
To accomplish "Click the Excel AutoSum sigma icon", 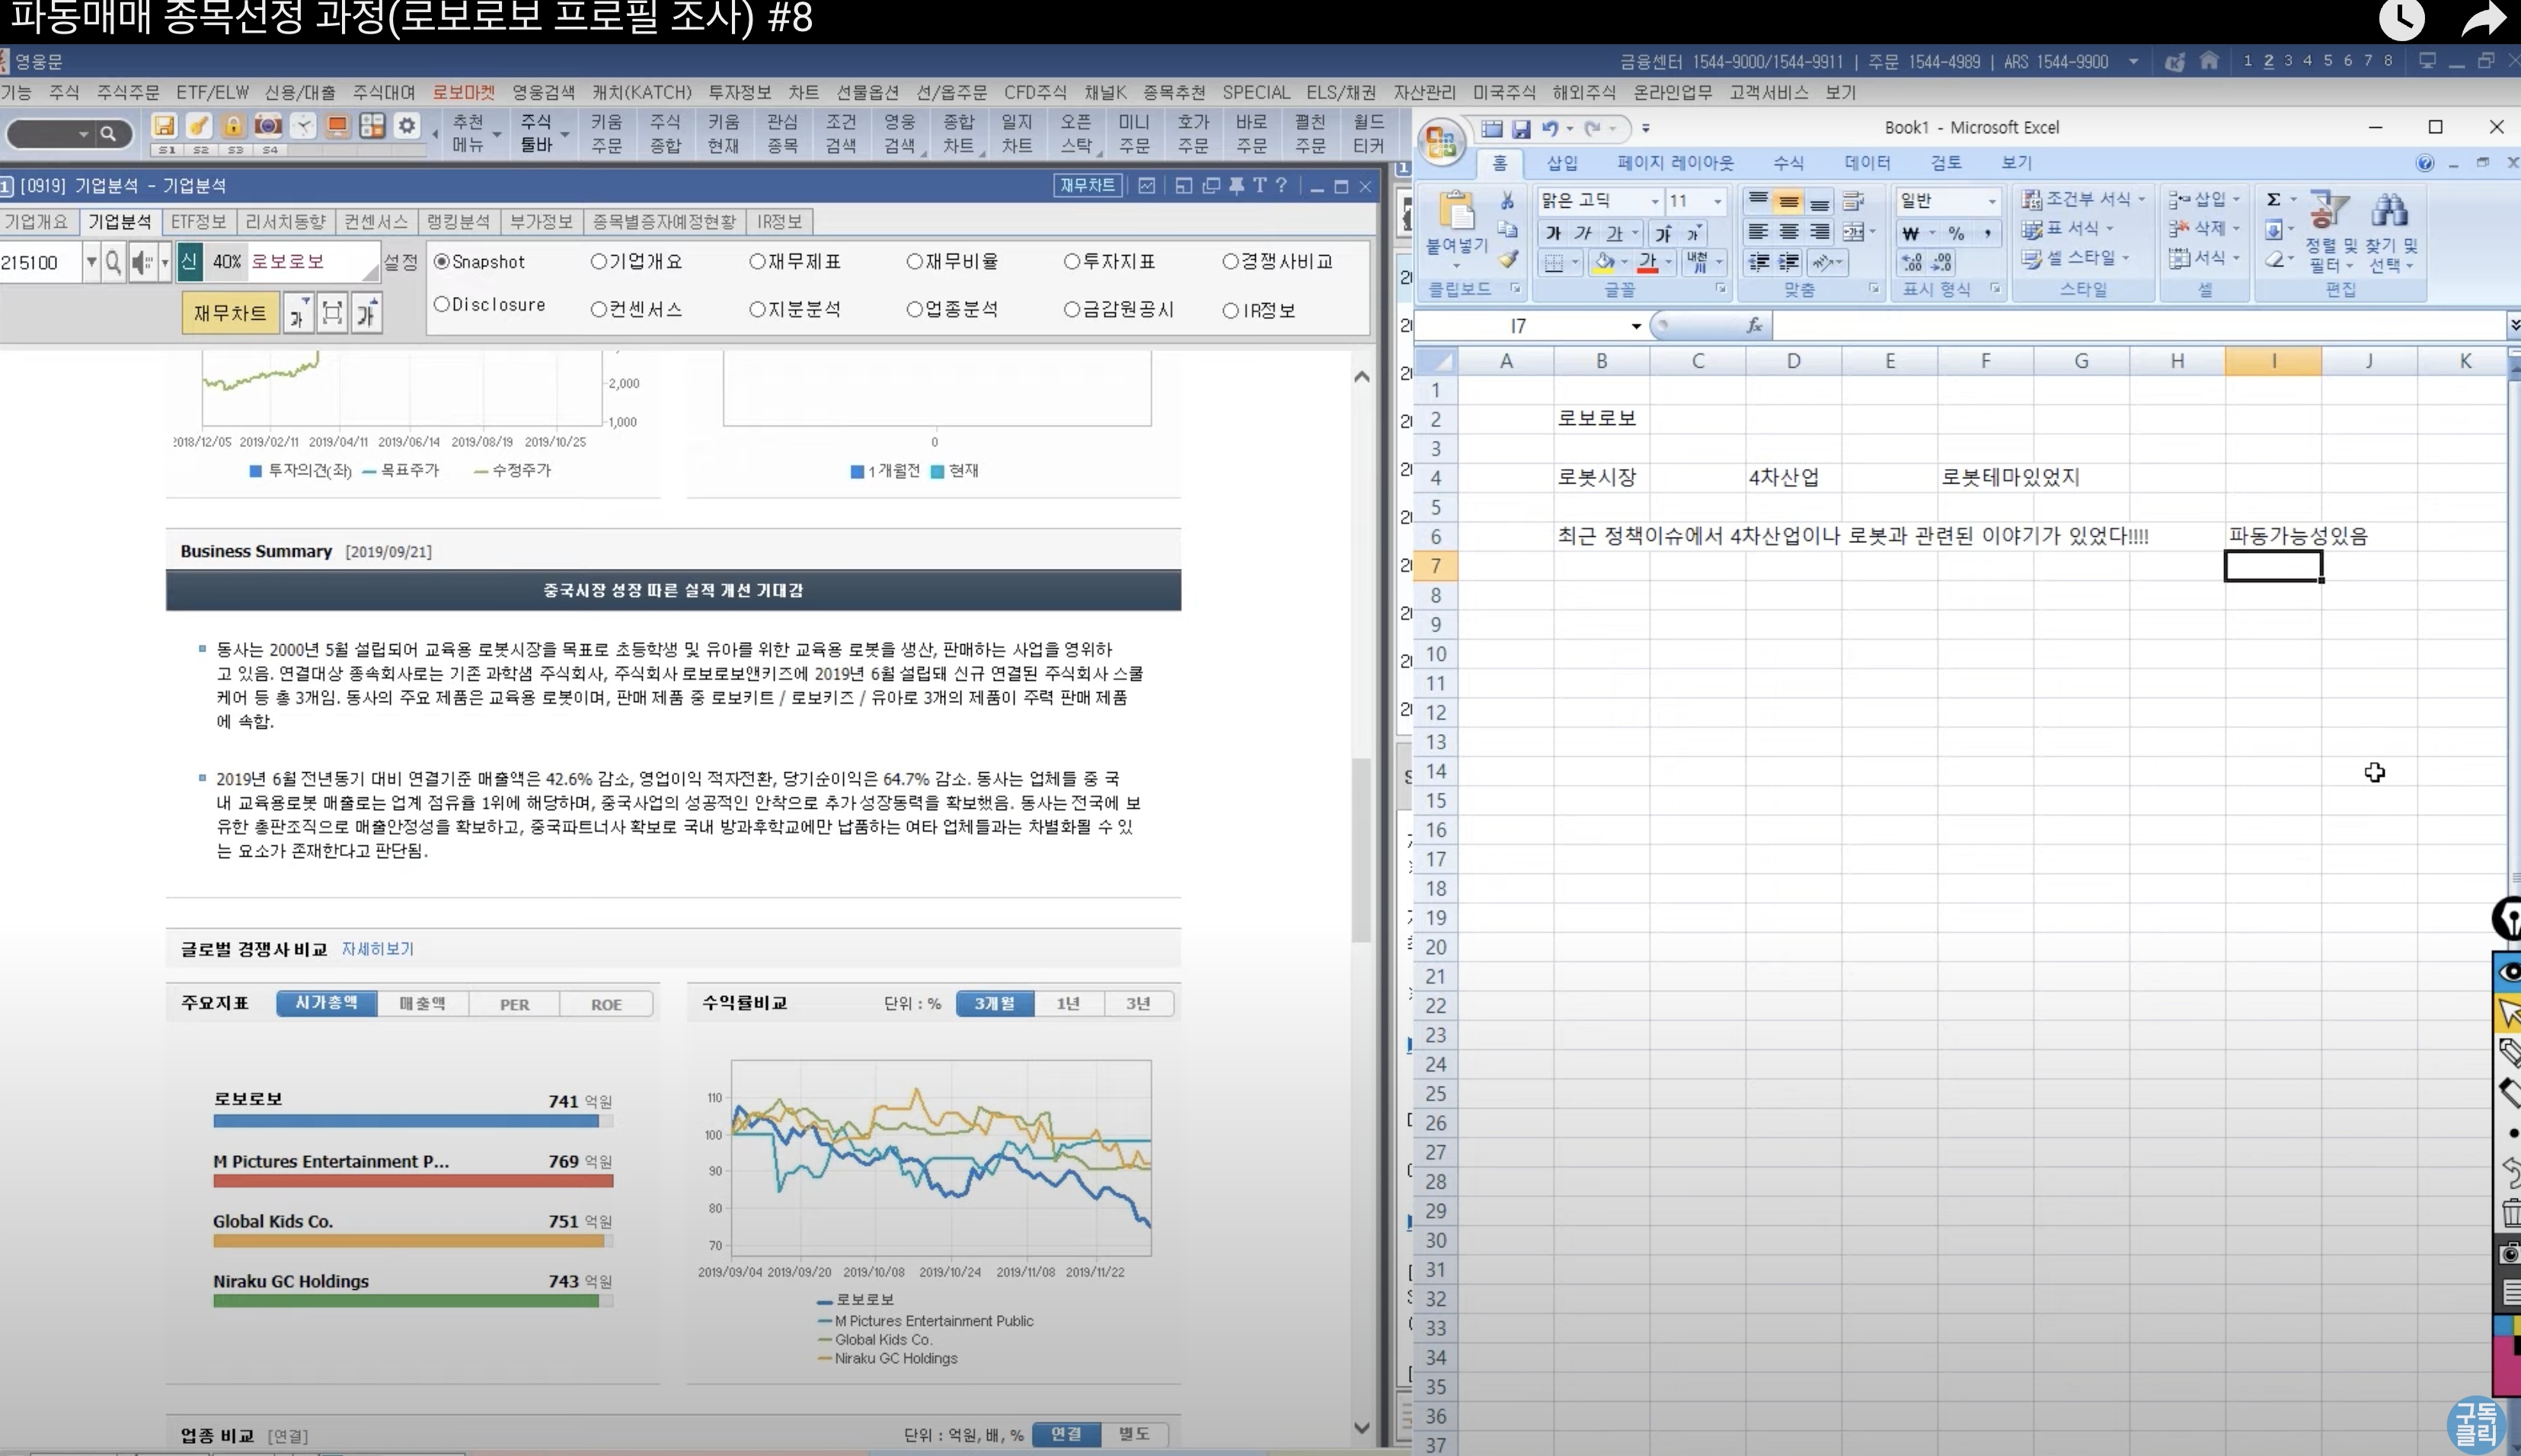I will 2273,199.
